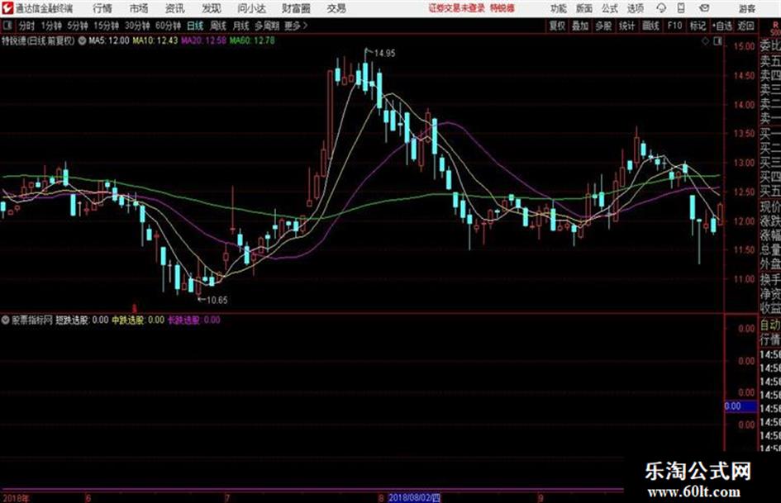
Task: Click the 叠加 toolbar button
Action: coord(580,26)
